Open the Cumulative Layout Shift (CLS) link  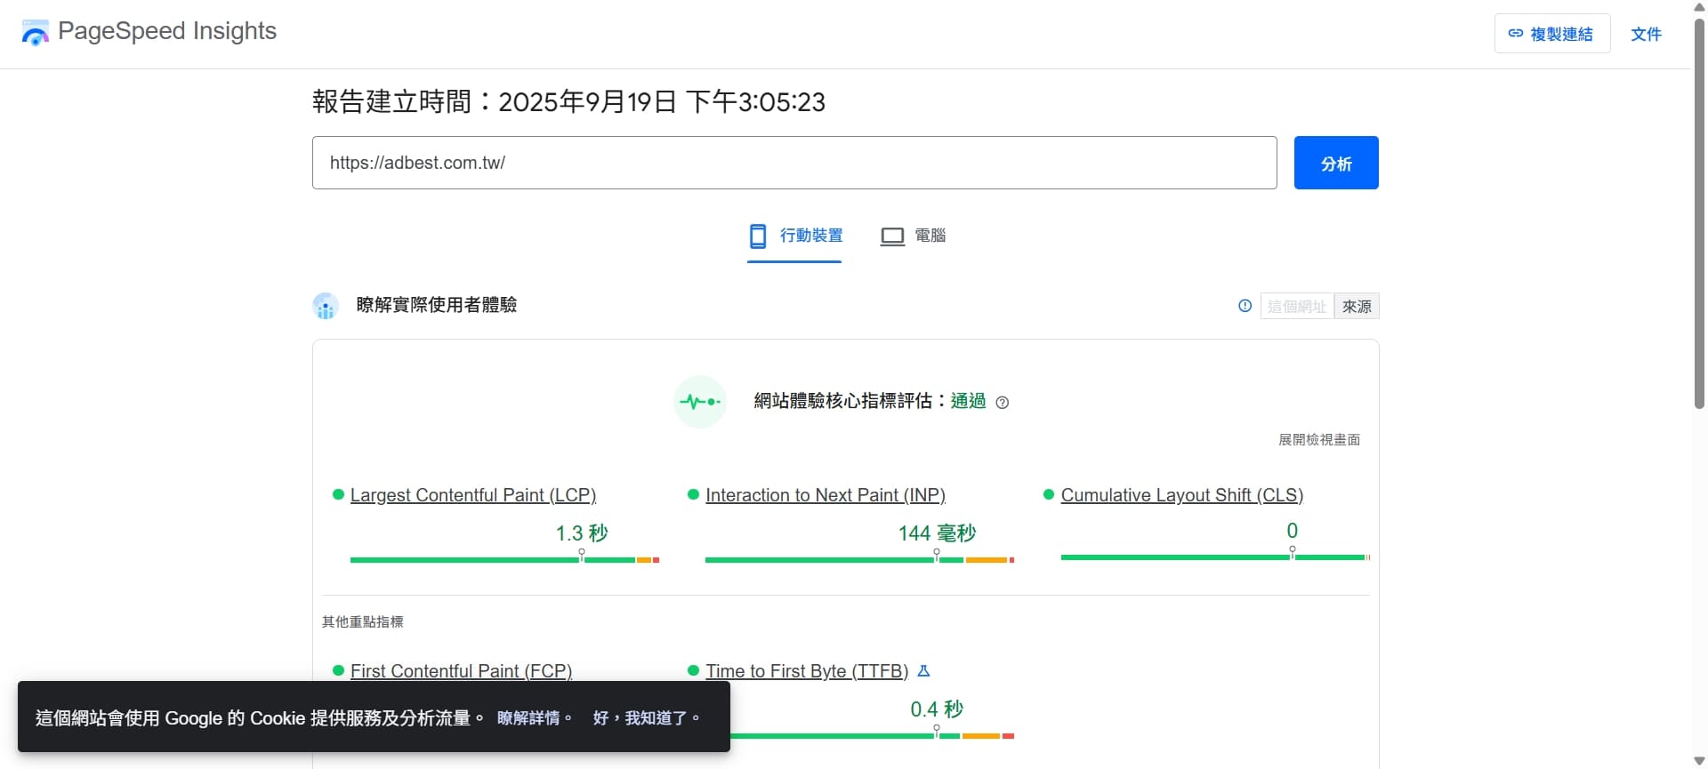[x=1182, y=495]
